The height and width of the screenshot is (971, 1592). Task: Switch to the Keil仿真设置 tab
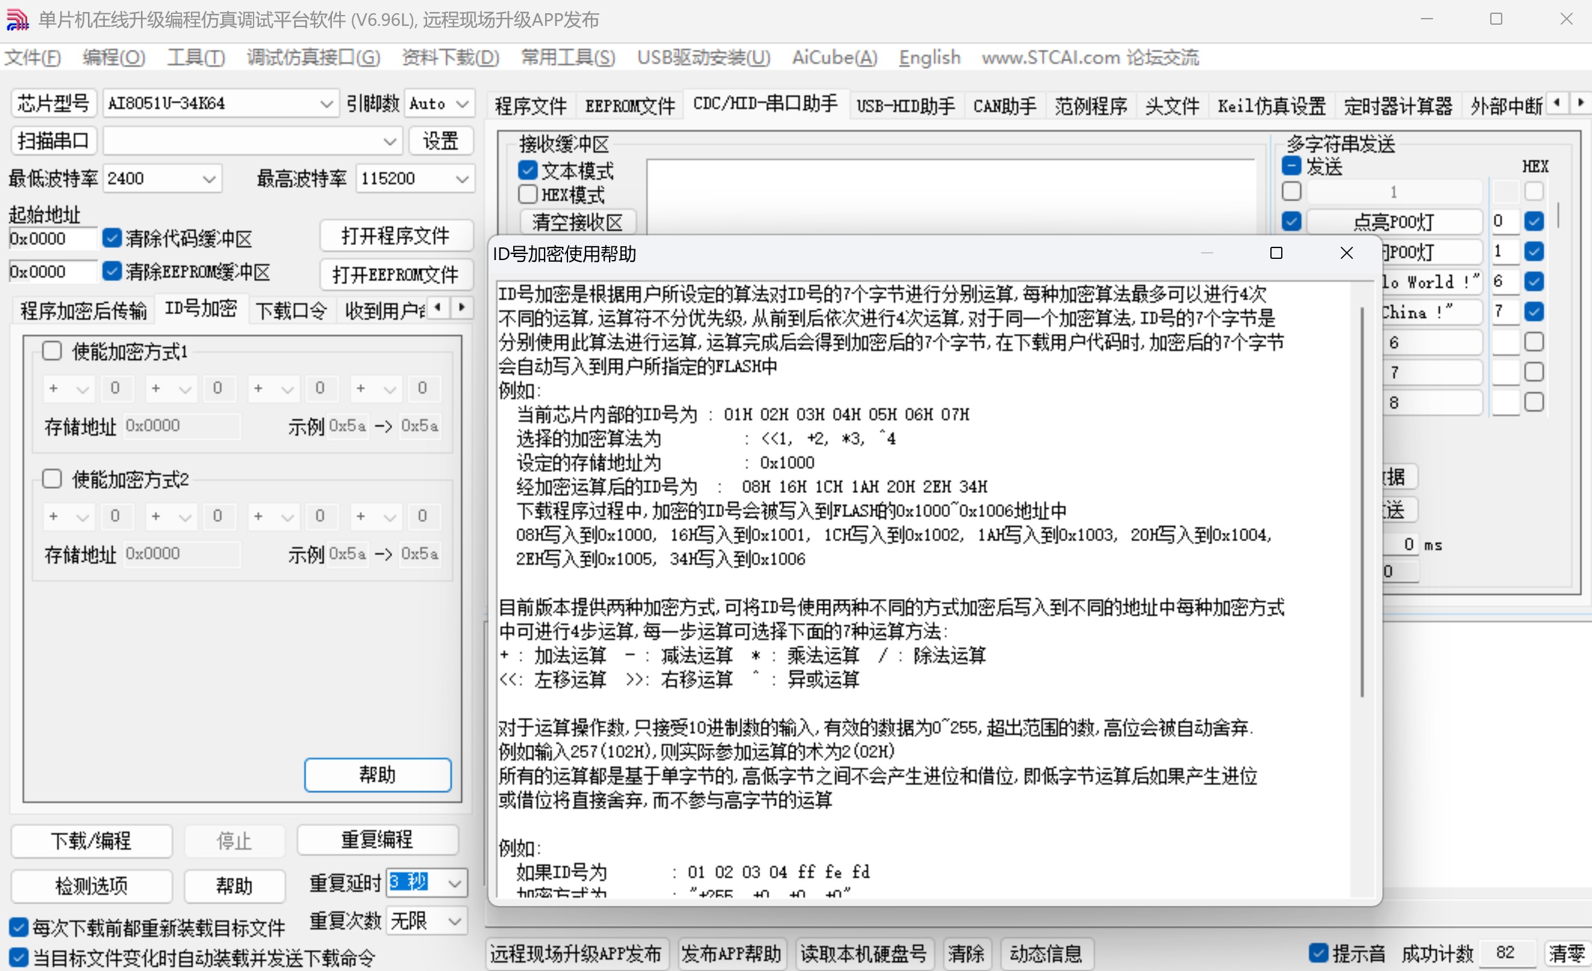click(x=1271, y=106)
